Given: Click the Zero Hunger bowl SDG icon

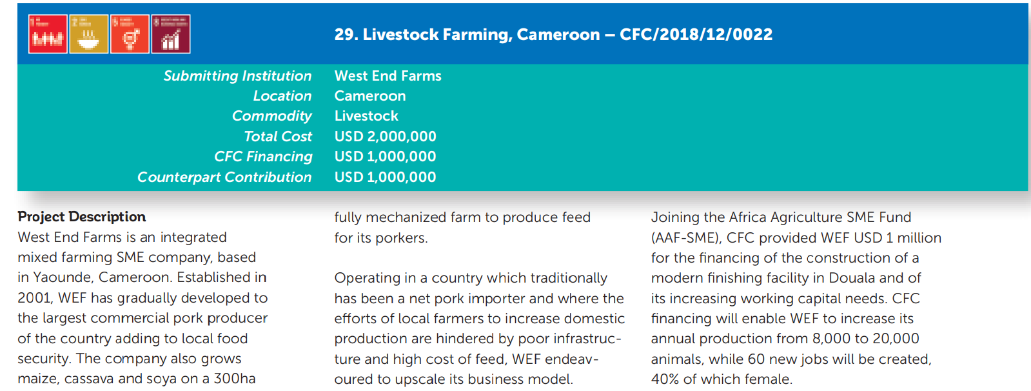Looking at the screenshot, I should pos(89,34).
